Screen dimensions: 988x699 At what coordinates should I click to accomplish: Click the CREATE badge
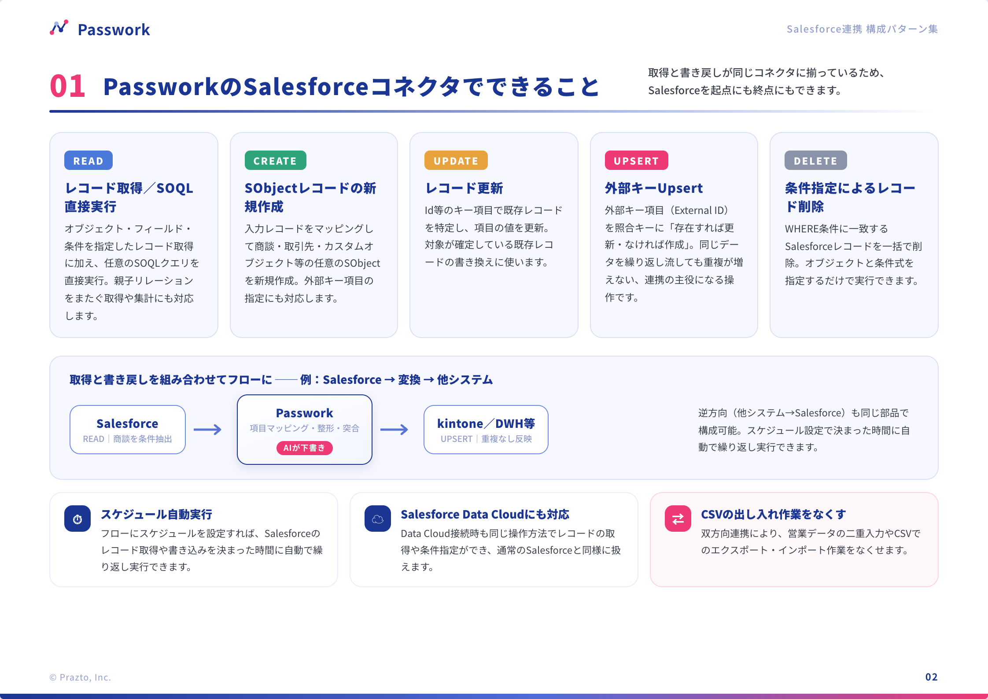coord(275,161)
